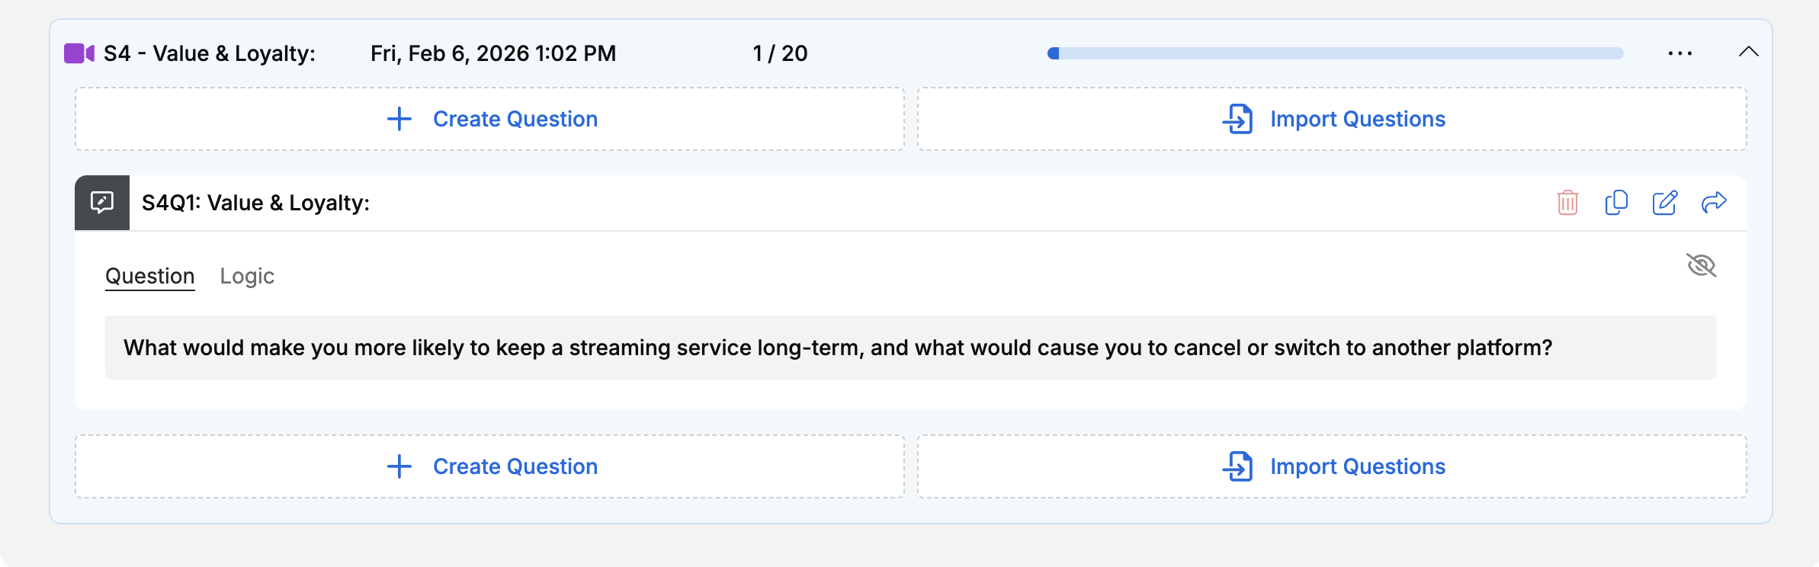Click the import file icon in bottom Import Questions
This screenshot has width=1819, height=567.
tap(1238, 466)
